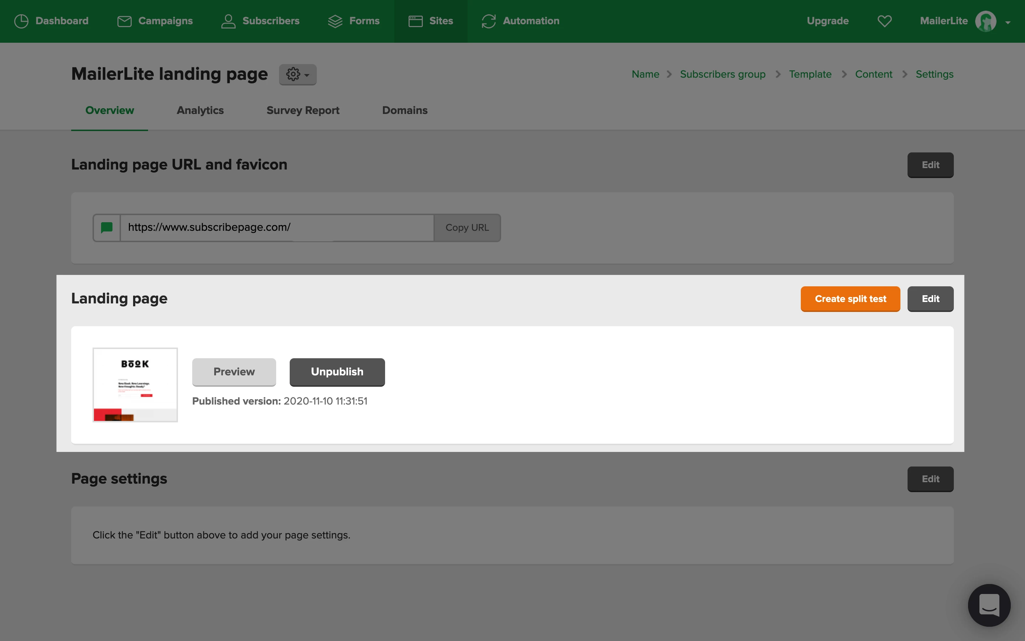Image resolution: width=1025 pixels, height=641 pixels.
Task: Switch to the Domains tab
Action: (x=405, y=110)
